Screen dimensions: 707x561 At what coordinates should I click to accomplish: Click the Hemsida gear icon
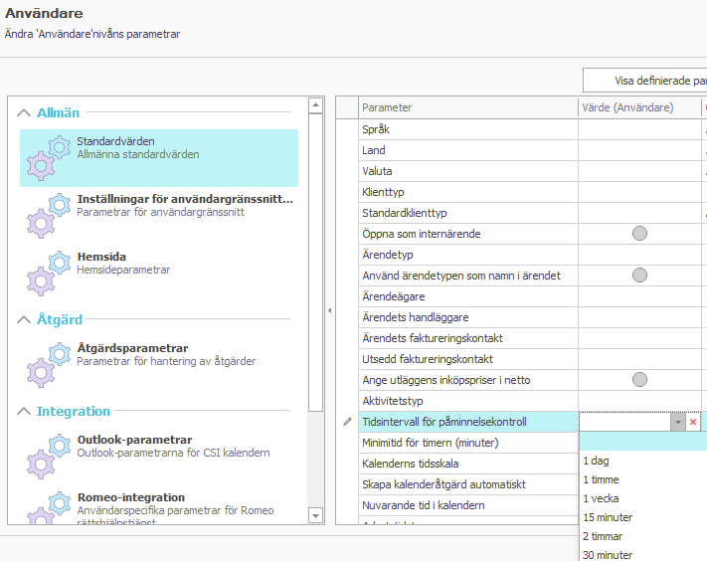coord(47,272)
